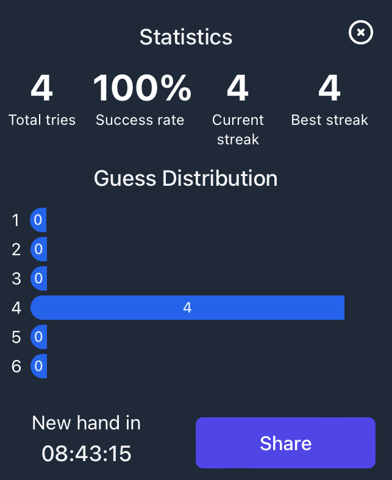
Task: Click the Best streak number
Action: 329,88
